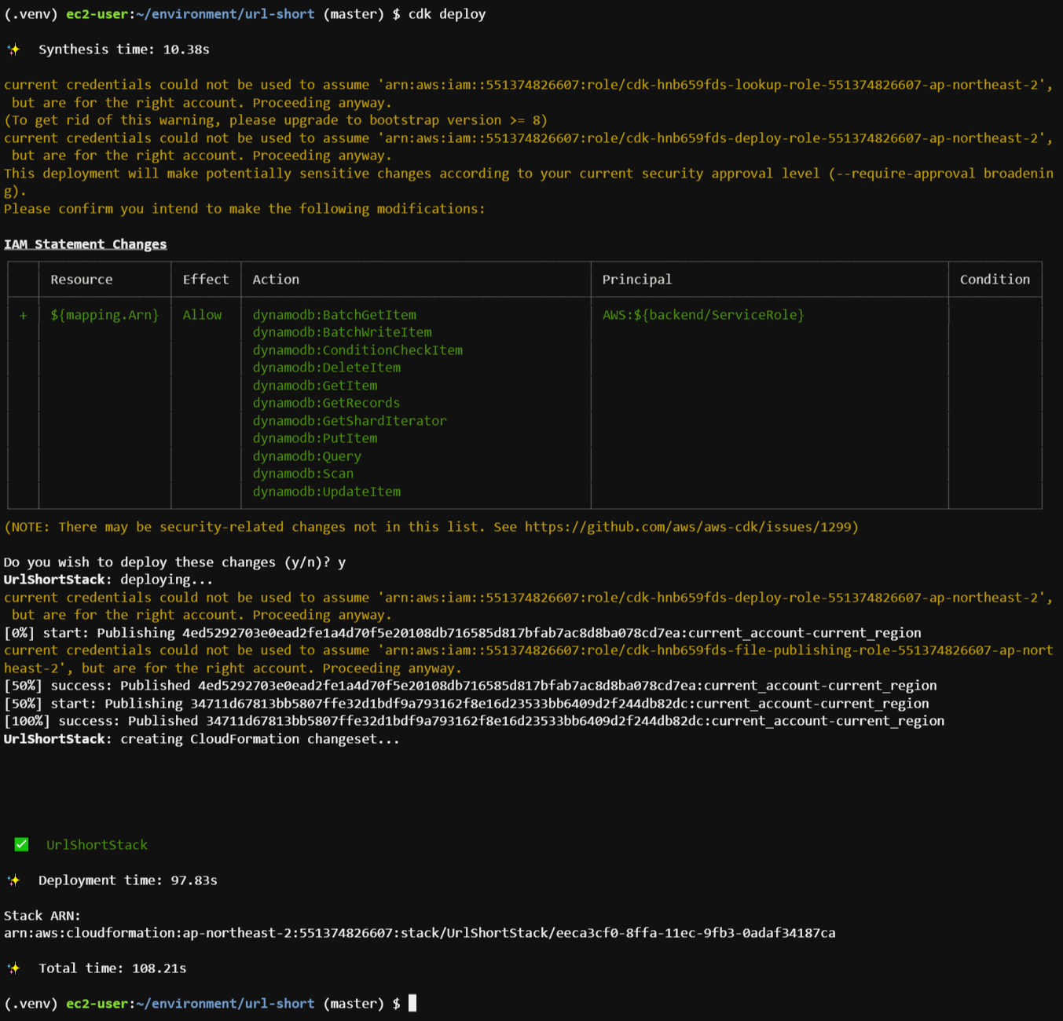Click 'dynamodb:Scan' action entry

[303, 474]
